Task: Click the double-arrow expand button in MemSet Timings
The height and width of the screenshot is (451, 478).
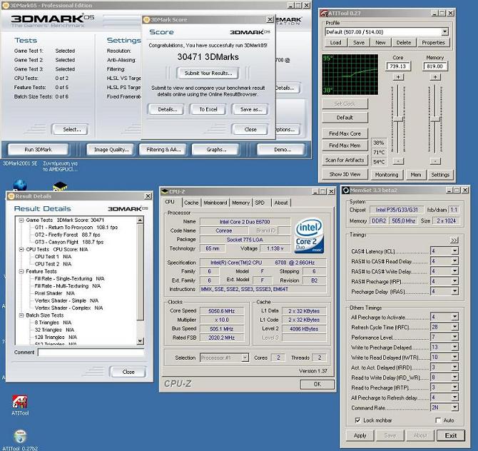Action: [454, 240]
